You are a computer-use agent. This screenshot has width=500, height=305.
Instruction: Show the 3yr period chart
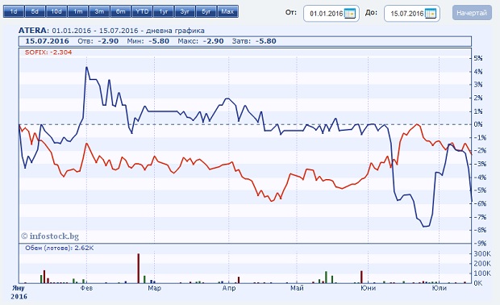pos(185,11)
